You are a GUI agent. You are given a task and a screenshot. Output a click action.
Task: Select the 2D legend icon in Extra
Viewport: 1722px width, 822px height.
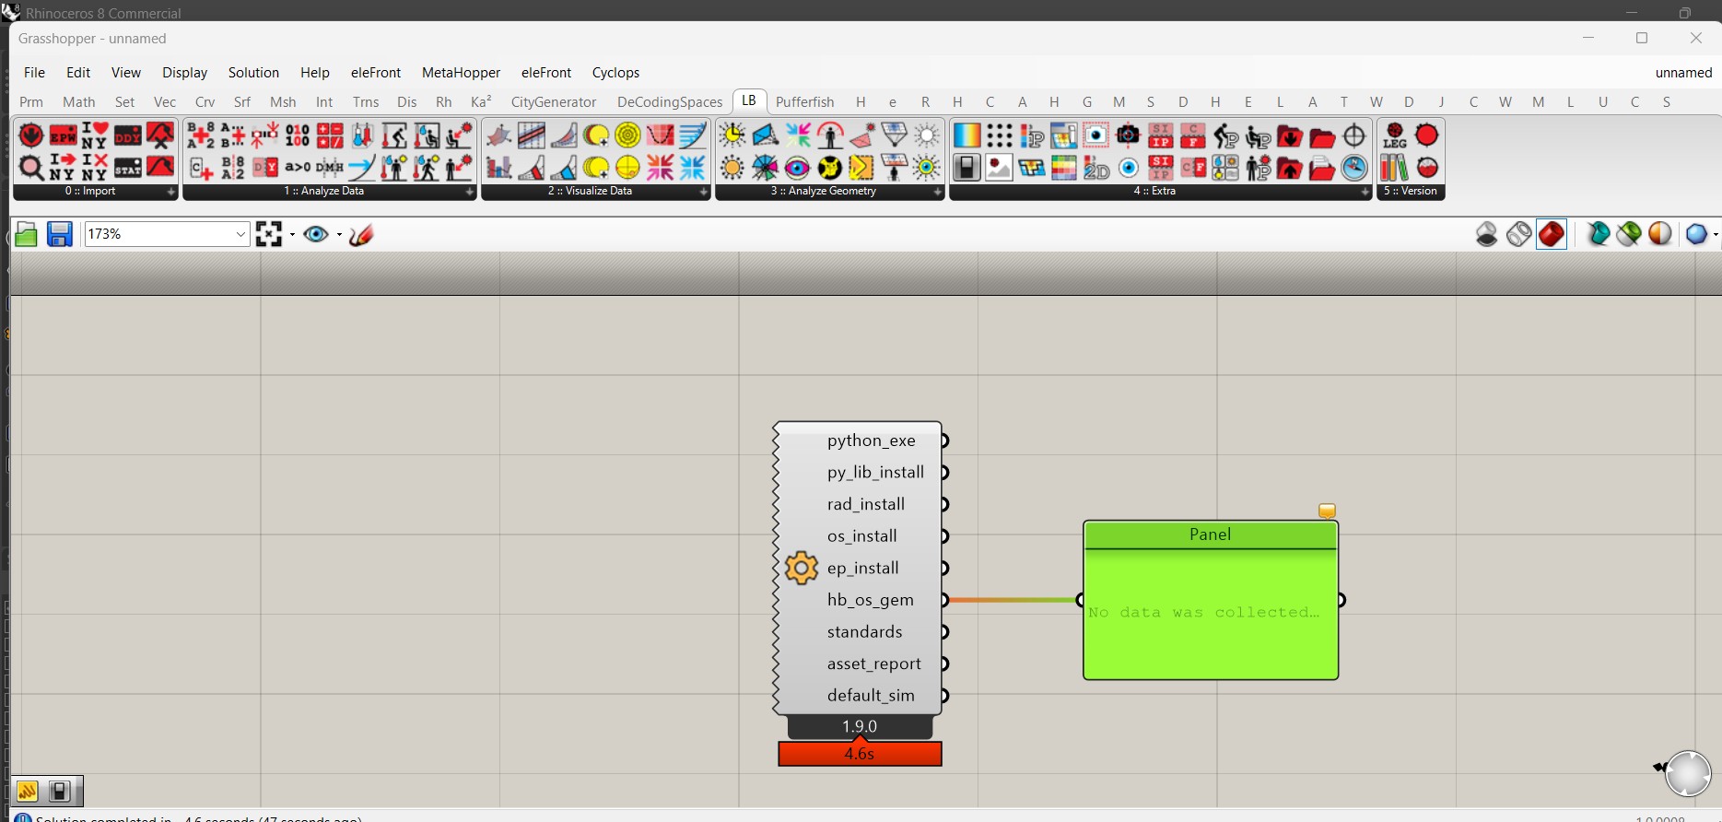[1095, 168]
